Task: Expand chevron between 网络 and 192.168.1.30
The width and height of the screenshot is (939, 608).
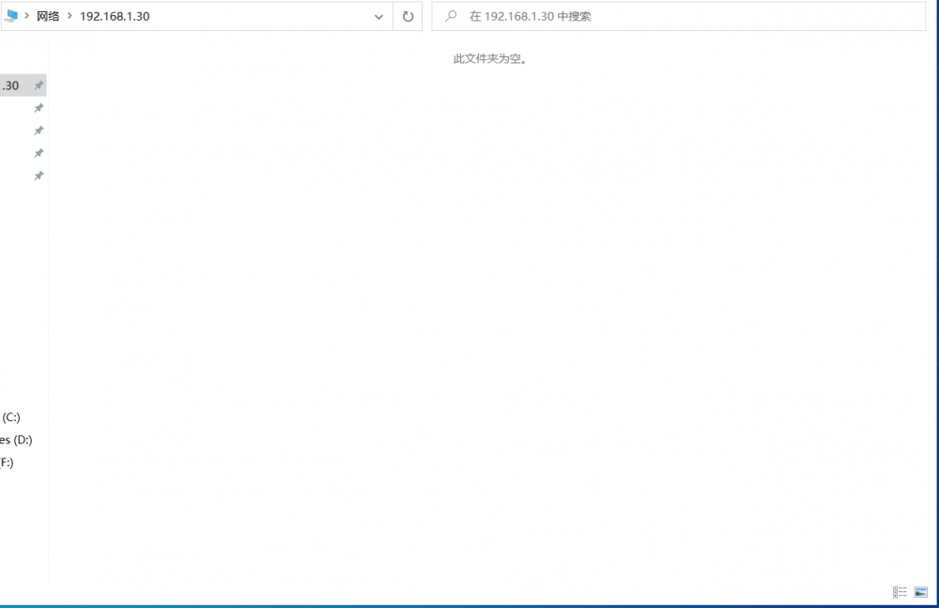Action: coord(69,16)
